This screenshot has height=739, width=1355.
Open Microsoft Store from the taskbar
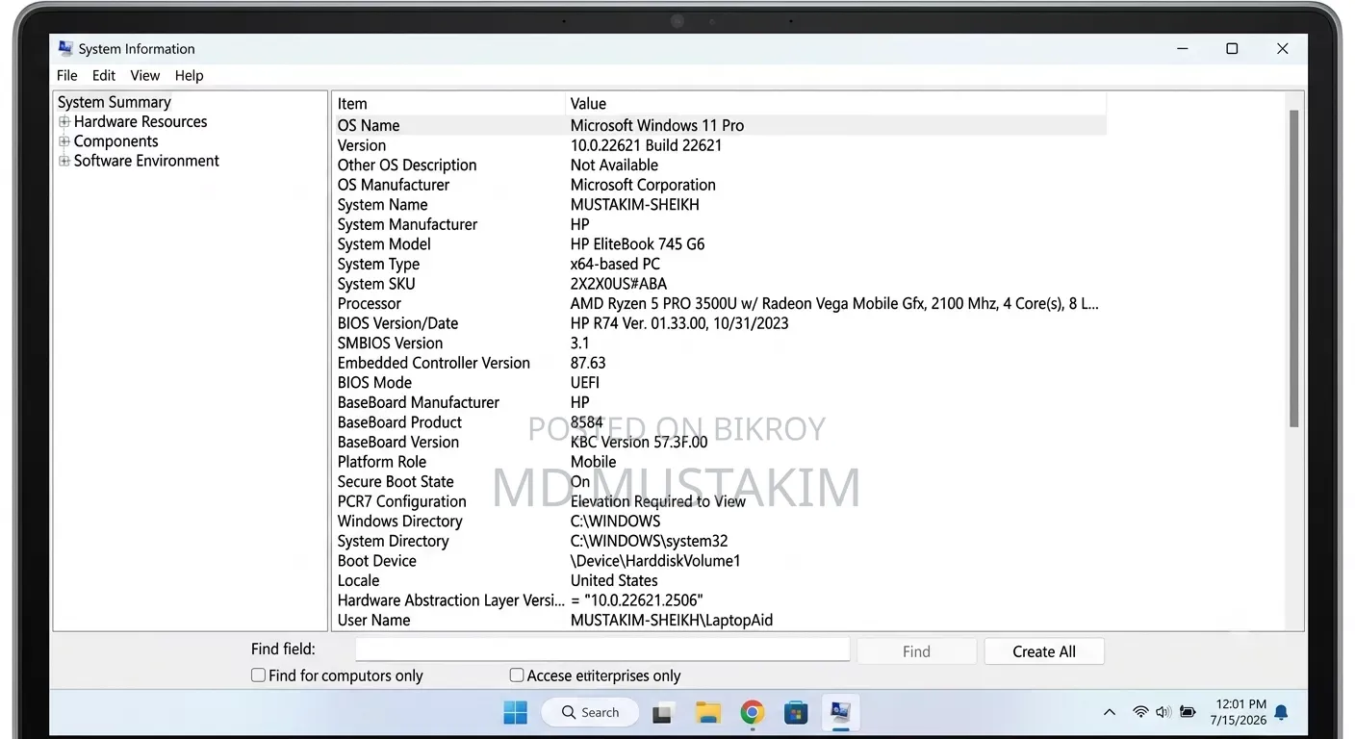tap(796, 712)
